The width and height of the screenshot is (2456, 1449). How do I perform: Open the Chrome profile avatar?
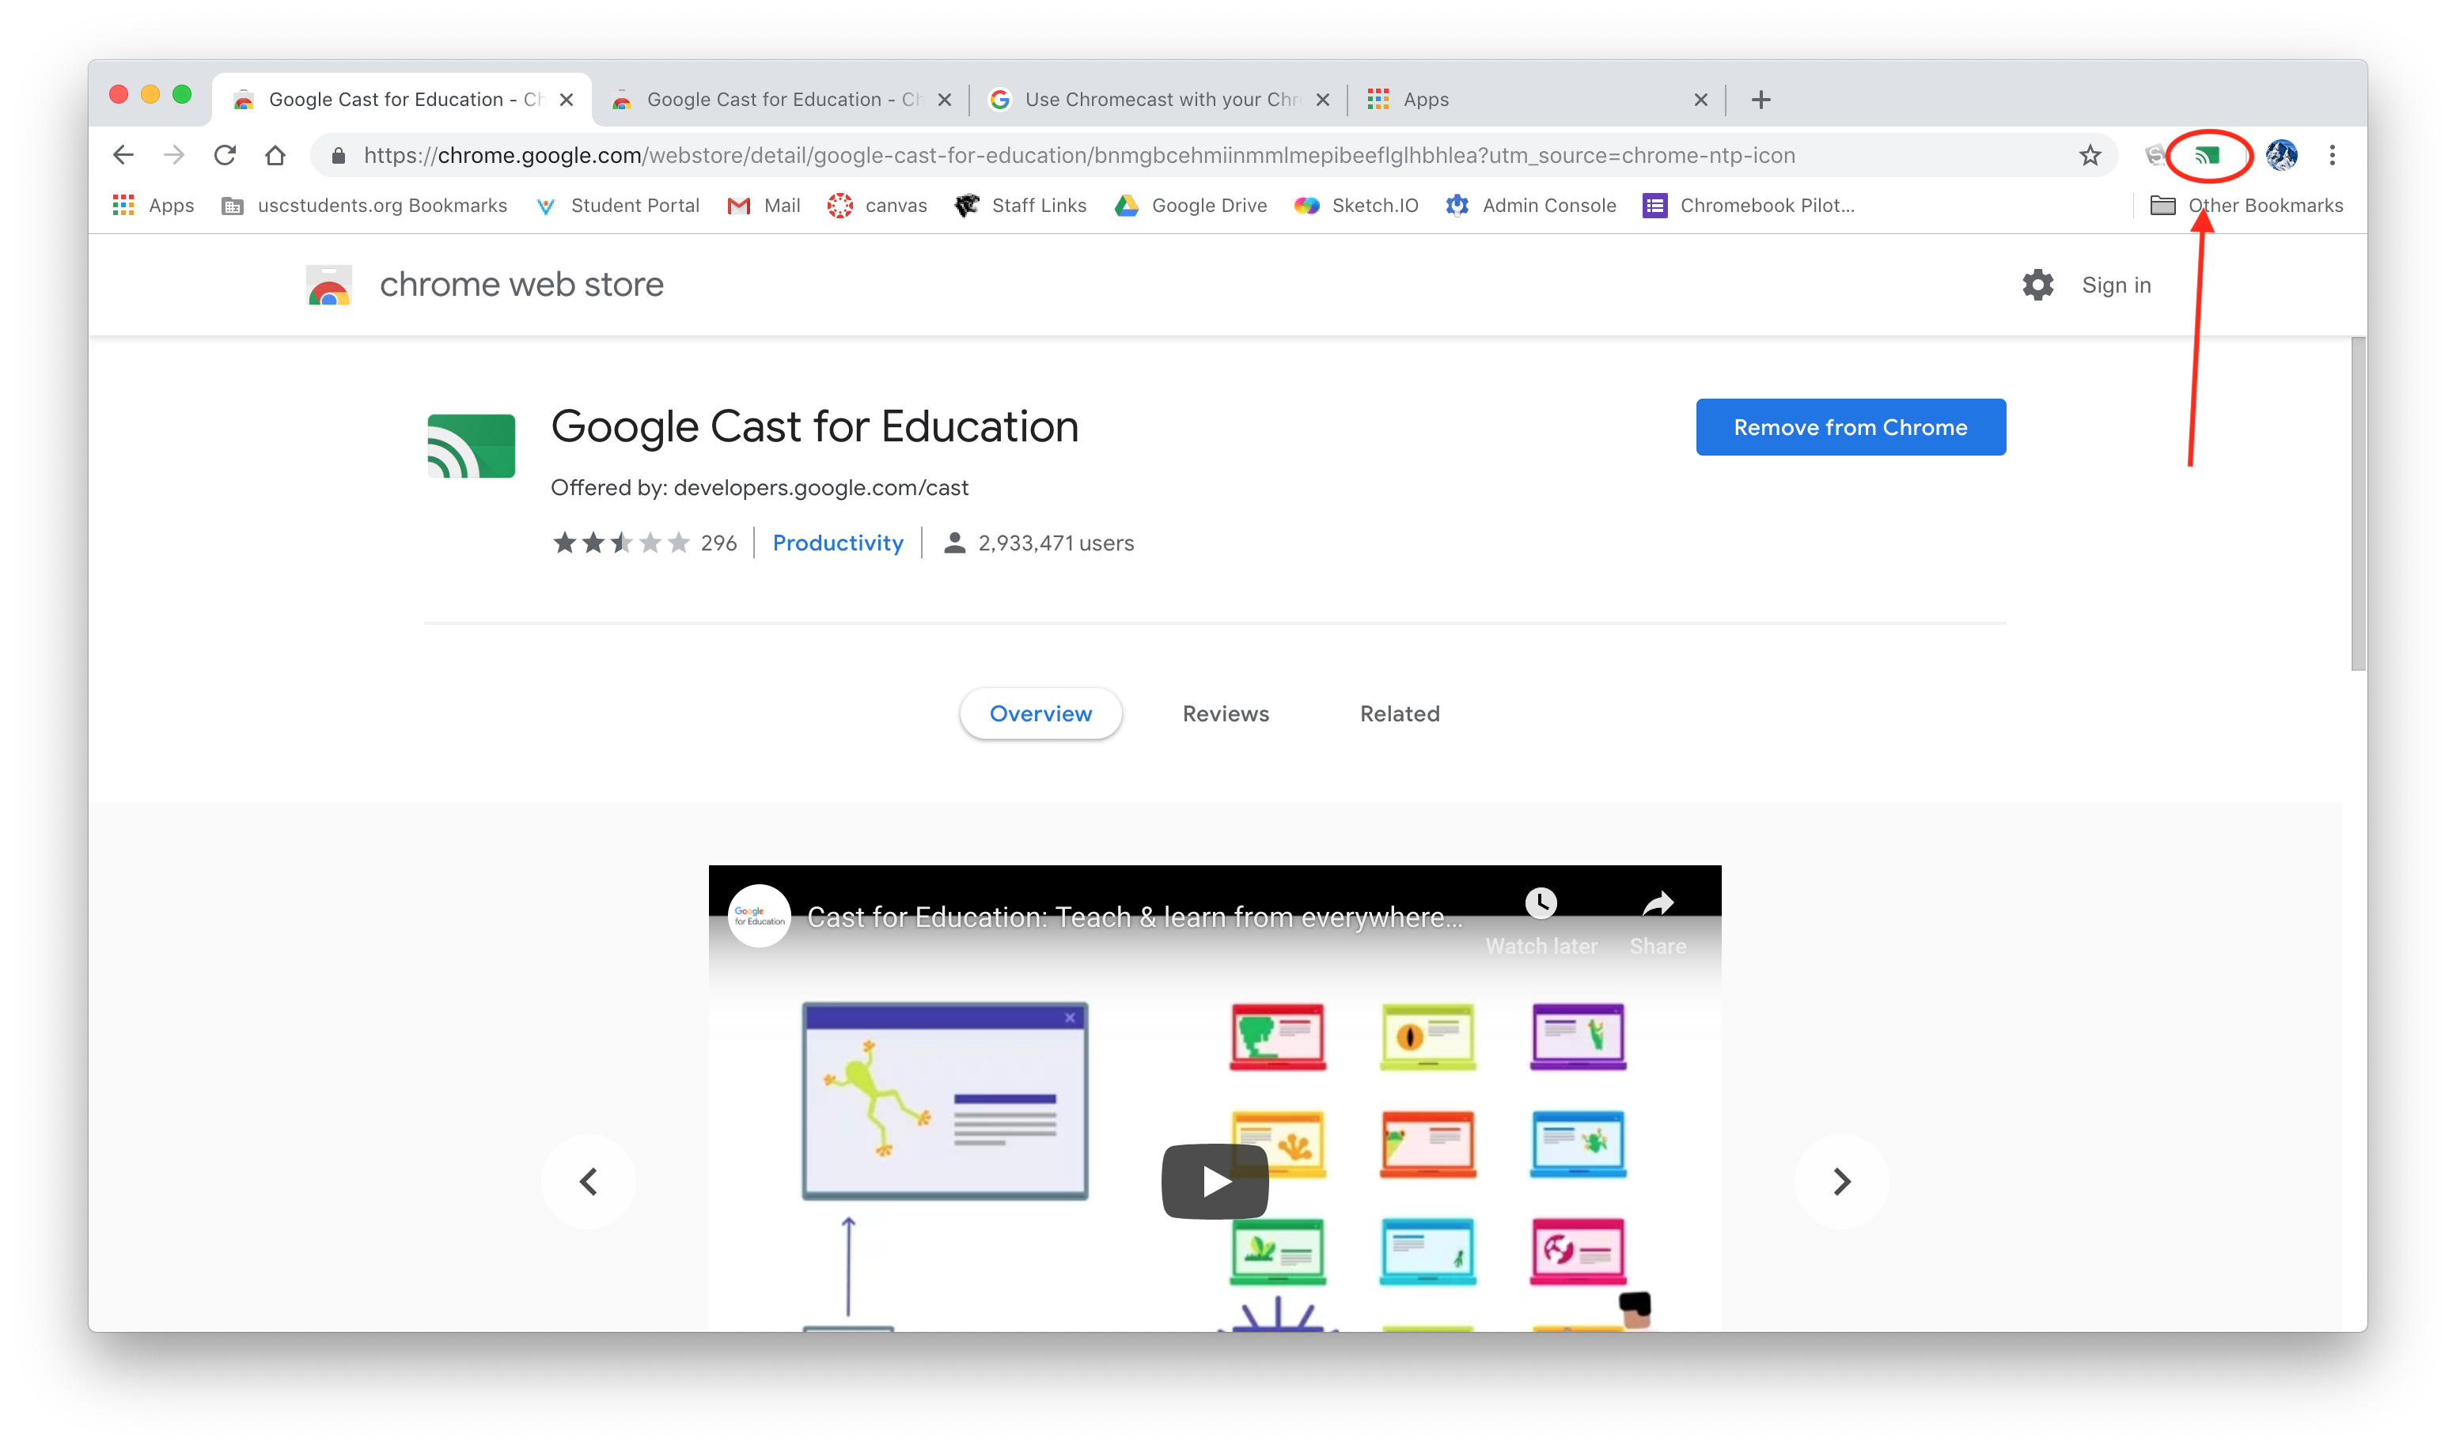pyautogui.click(x=2281, y=155)
